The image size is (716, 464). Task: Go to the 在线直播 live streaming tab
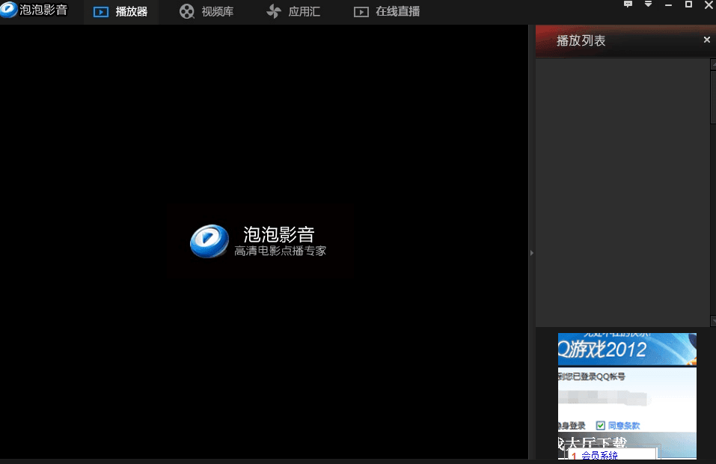pos(387,12)
